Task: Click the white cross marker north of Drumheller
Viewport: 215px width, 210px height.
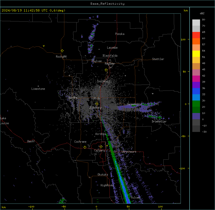Action: coord(153,94)
